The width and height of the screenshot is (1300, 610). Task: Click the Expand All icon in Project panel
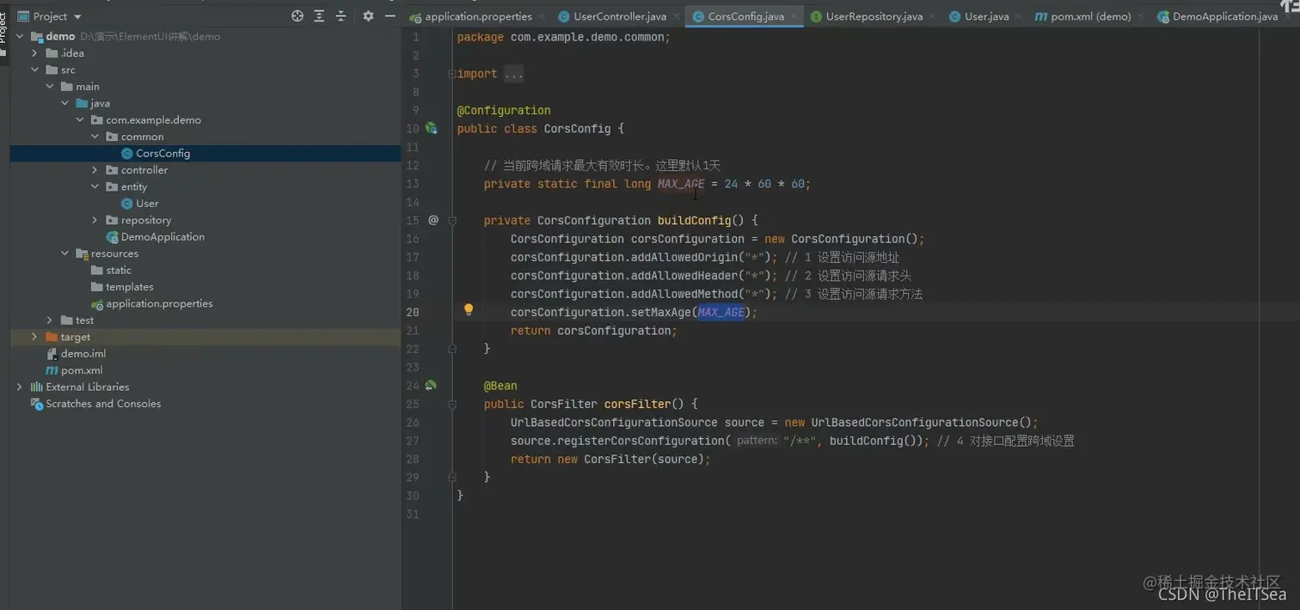coord(319,15)
